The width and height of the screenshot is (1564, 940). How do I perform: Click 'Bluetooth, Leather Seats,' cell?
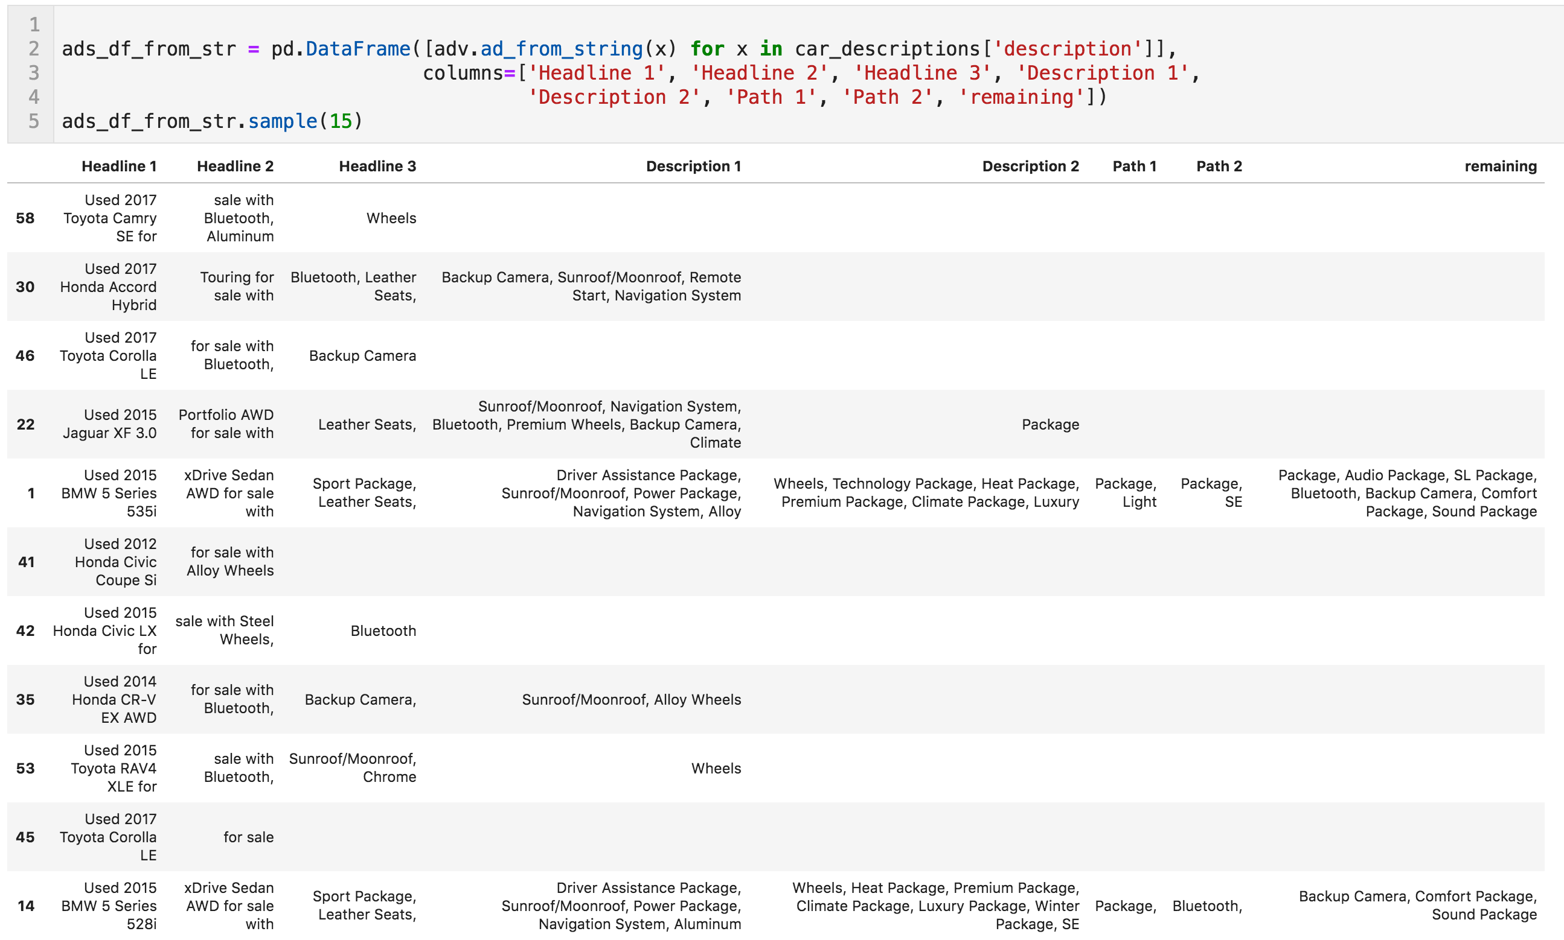353,287
